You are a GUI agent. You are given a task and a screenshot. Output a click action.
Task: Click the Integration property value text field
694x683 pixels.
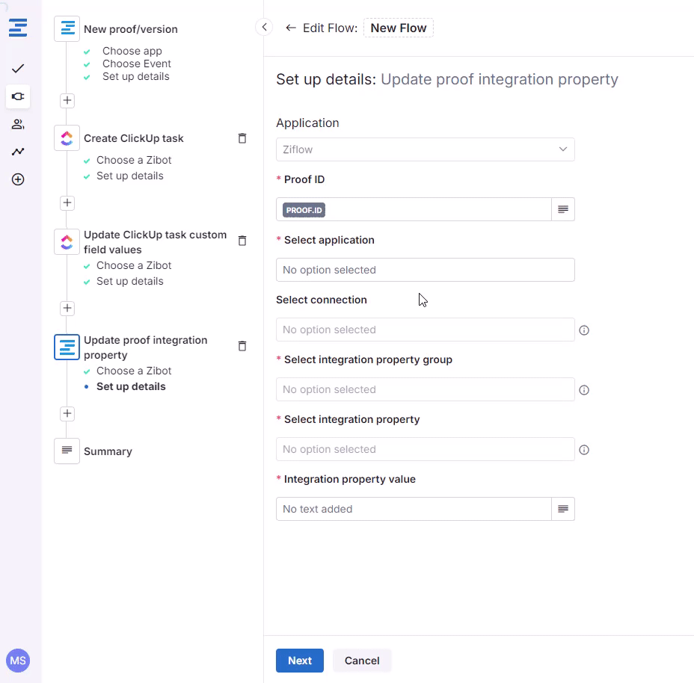[x=414, y=509]
